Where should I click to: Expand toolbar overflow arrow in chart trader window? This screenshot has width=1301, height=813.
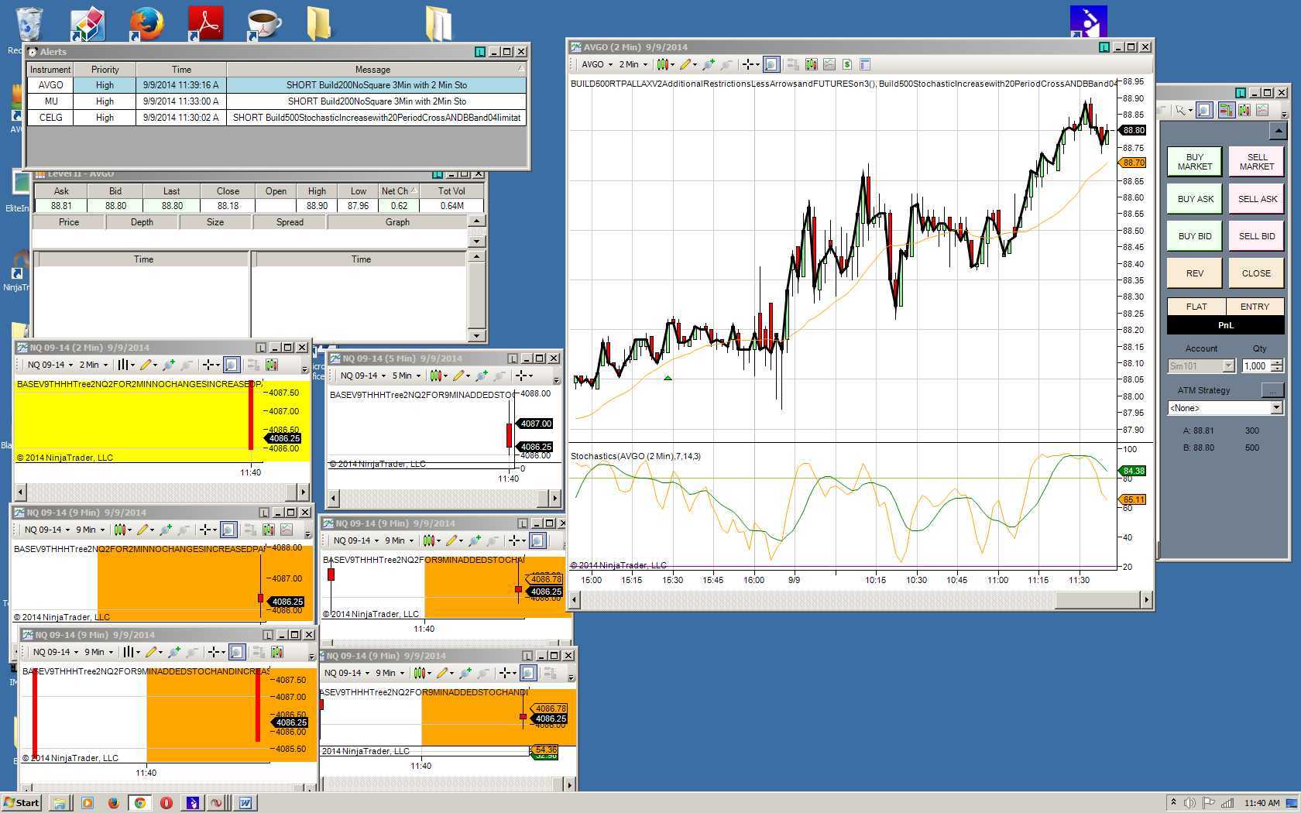coord(1284,114)
